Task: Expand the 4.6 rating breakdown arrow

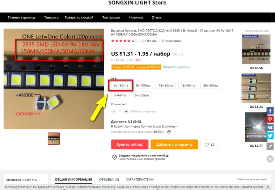Action: click(x=138, y=41)
